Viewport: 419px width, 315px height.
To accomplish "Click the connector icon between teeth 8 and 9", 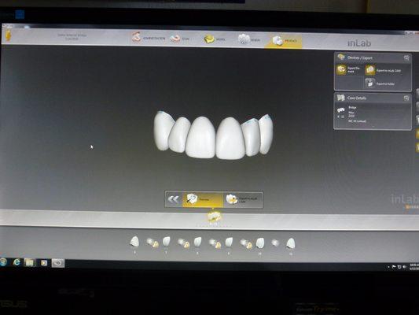I will point(215,243).
